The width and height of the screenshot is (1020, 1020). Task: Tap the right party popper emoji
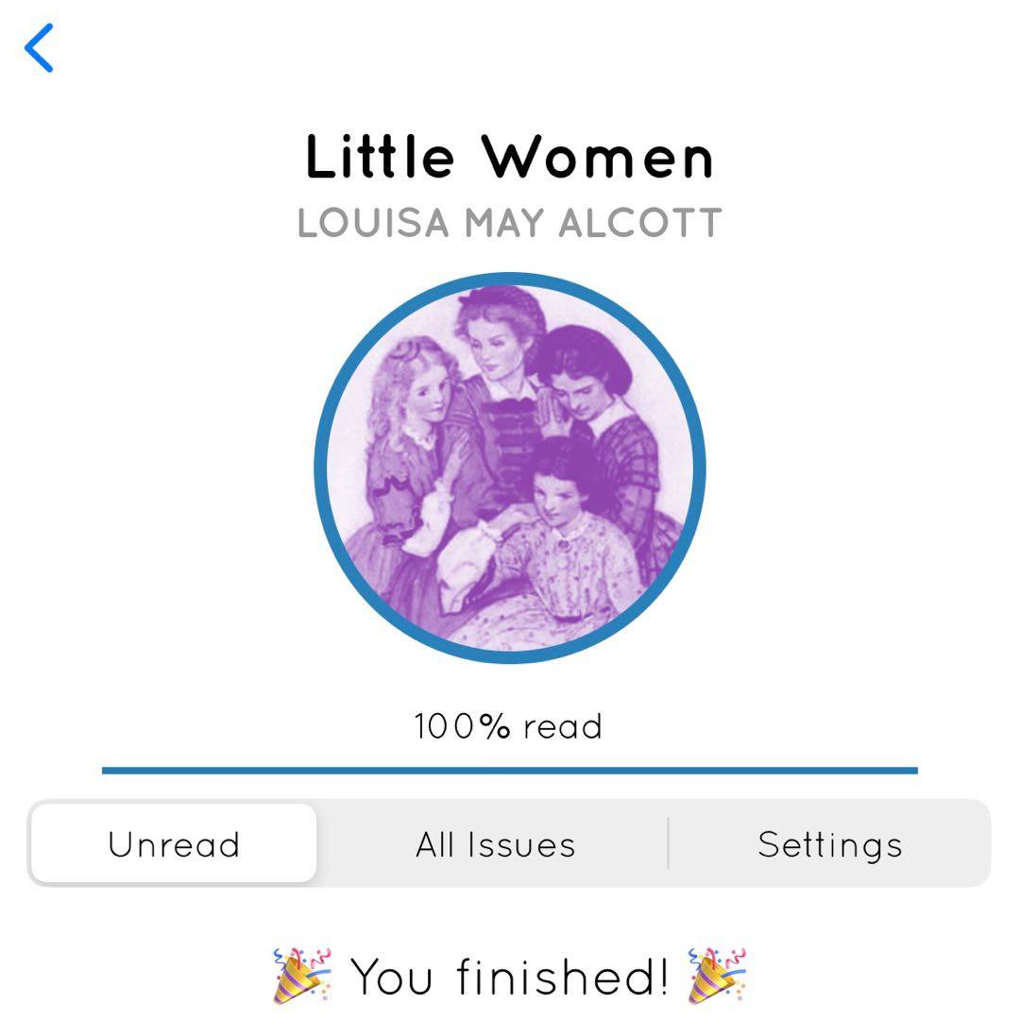point(717,975)
